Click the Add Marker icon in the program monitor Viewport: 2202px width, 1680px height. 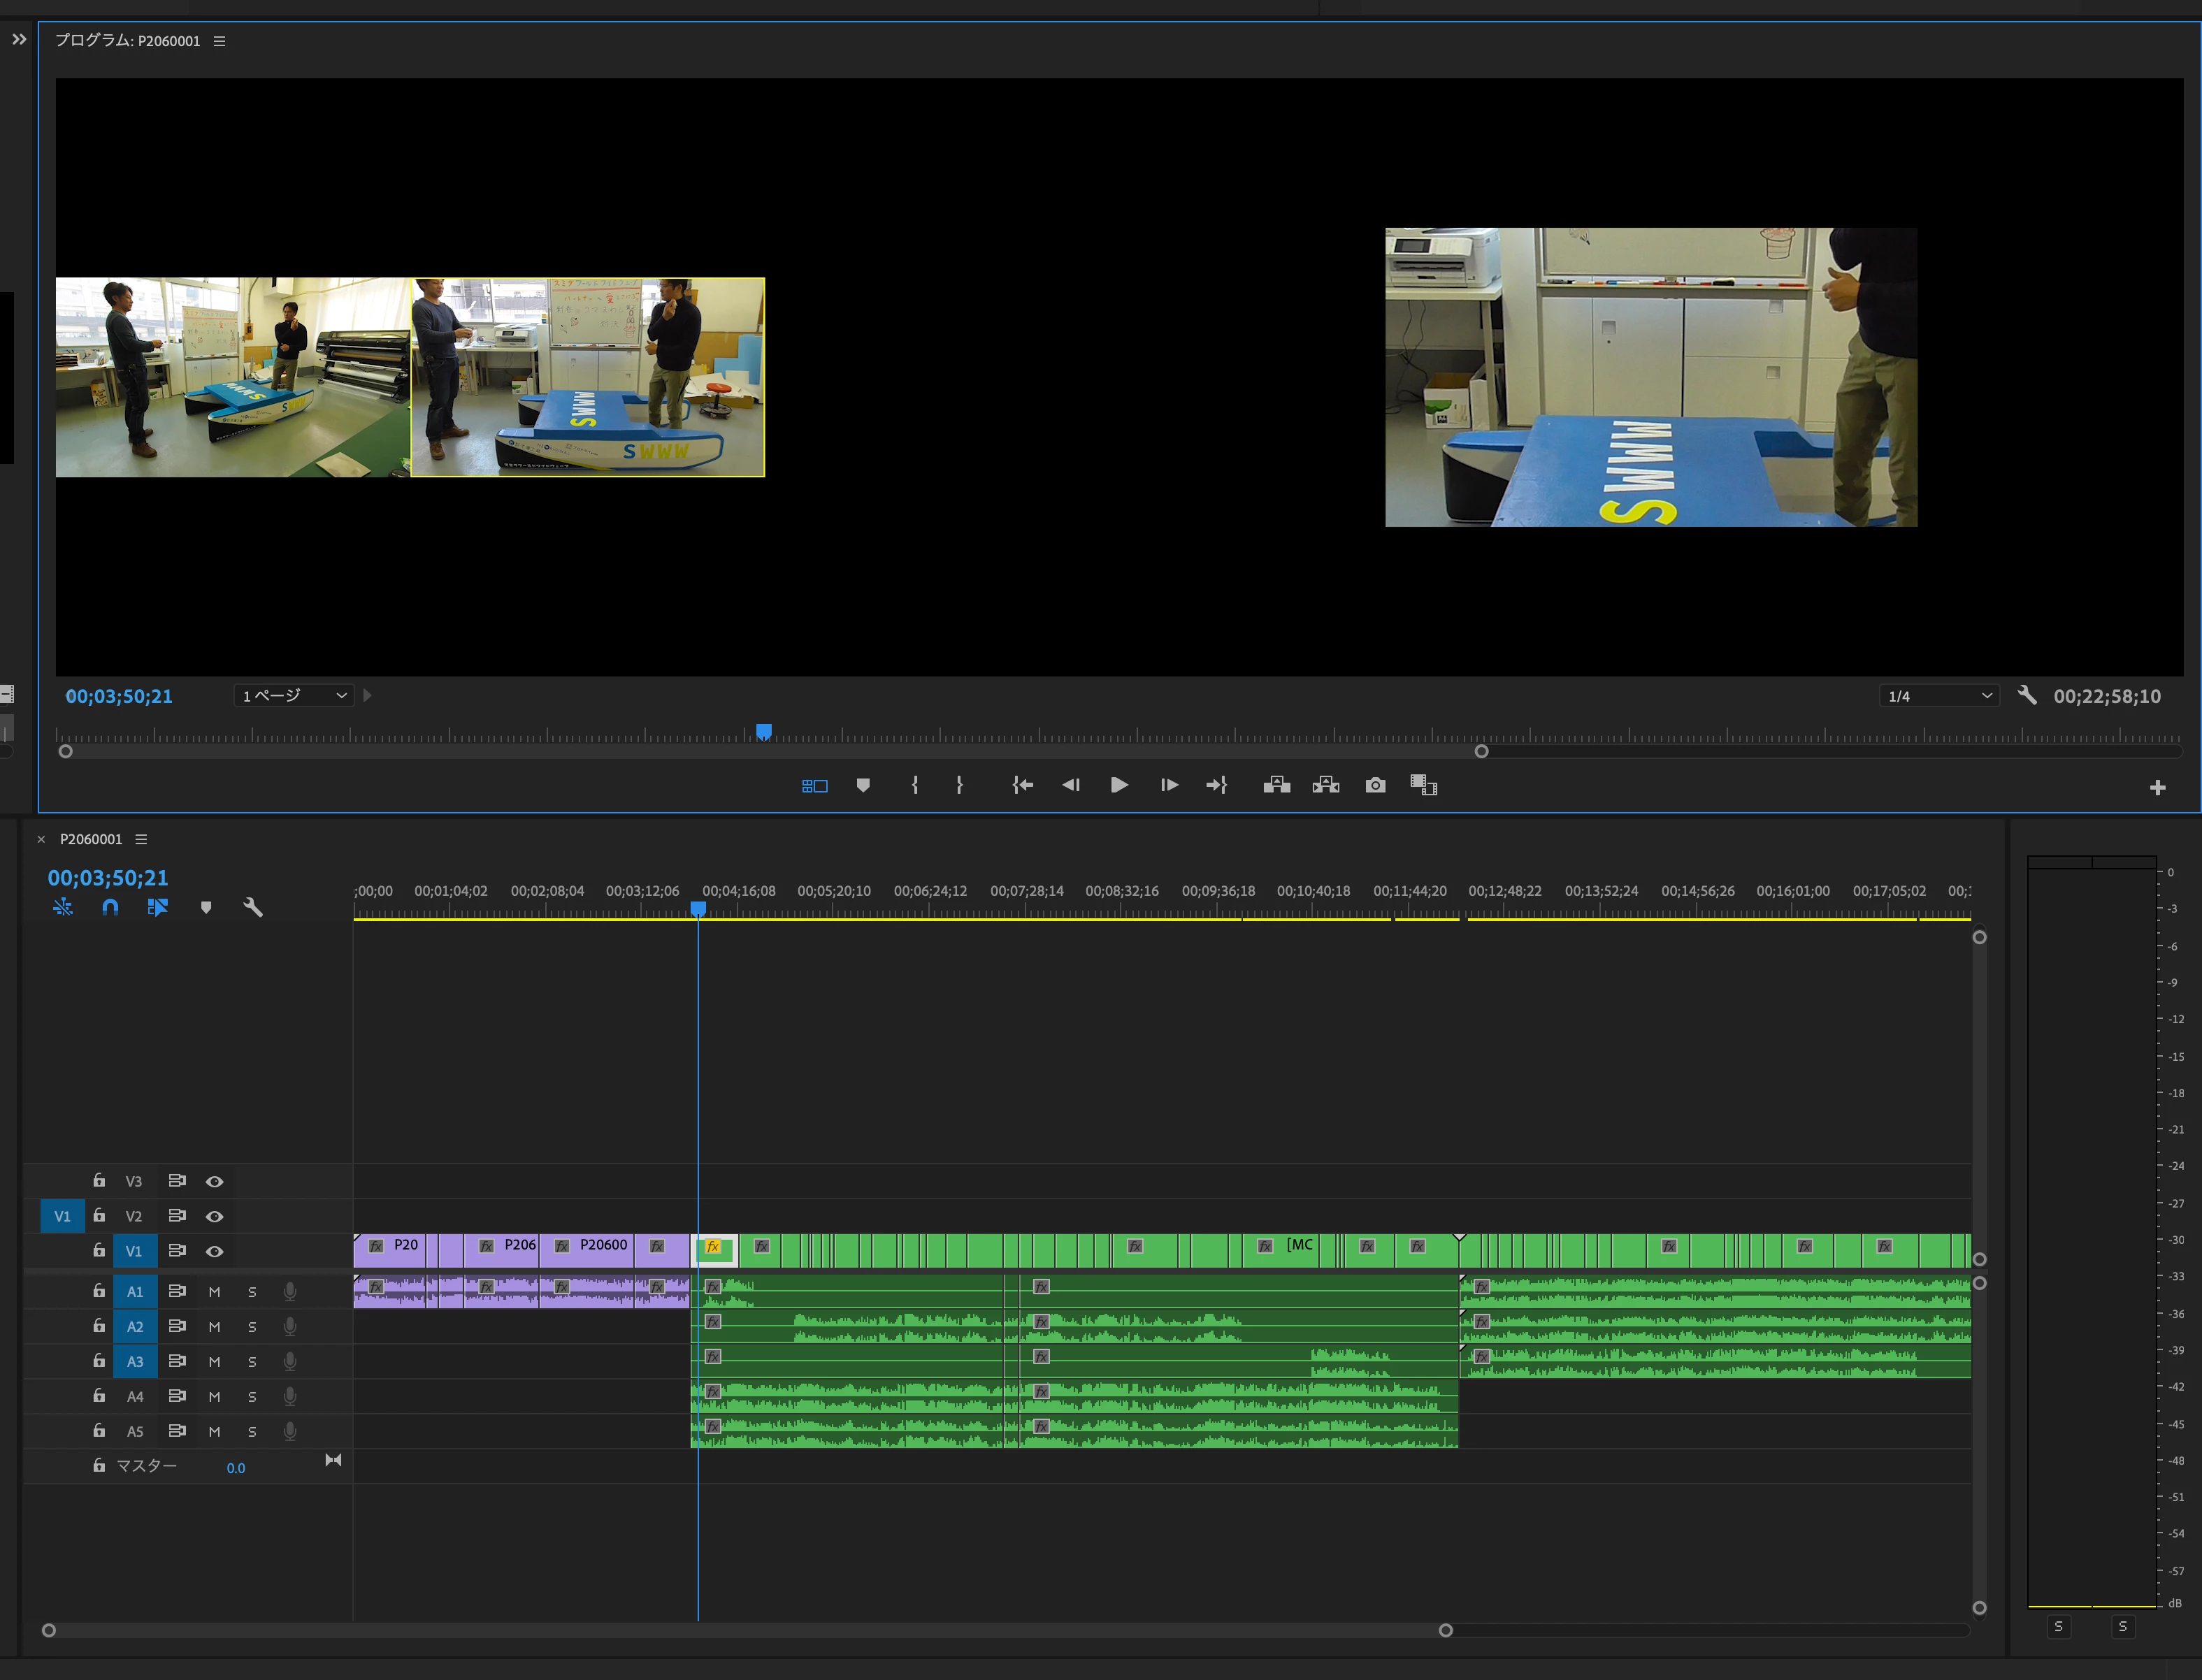[863, 786]
